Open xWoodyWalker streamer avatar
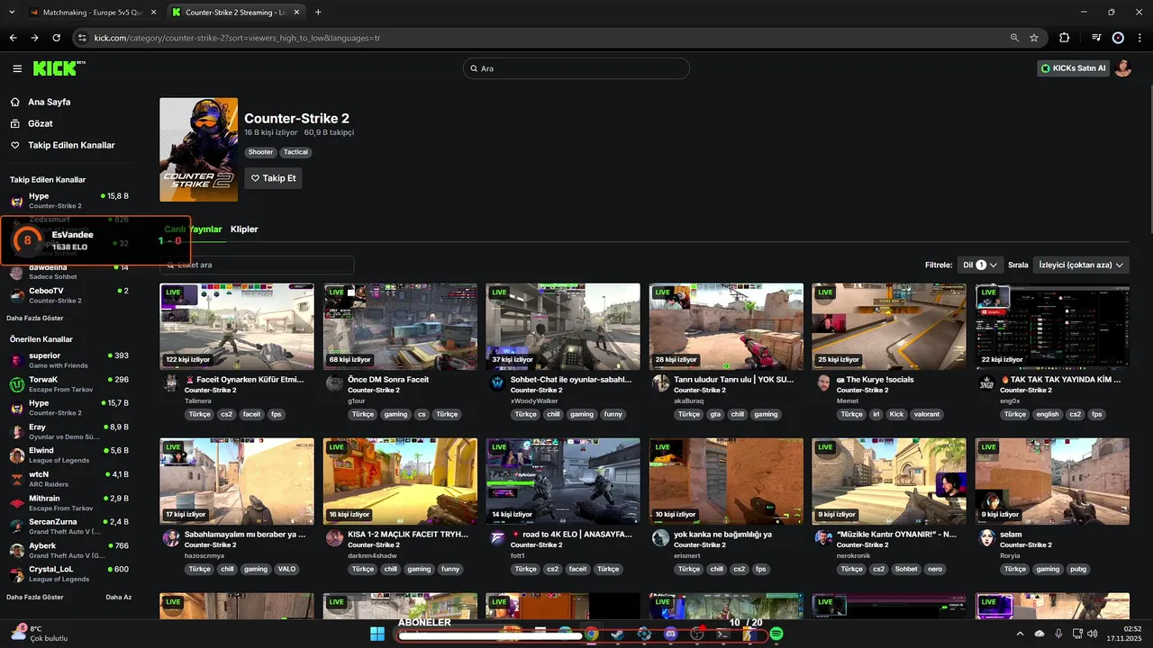Image resolution: width=1153 pixels, height=648 pixels. coord(497,383)
